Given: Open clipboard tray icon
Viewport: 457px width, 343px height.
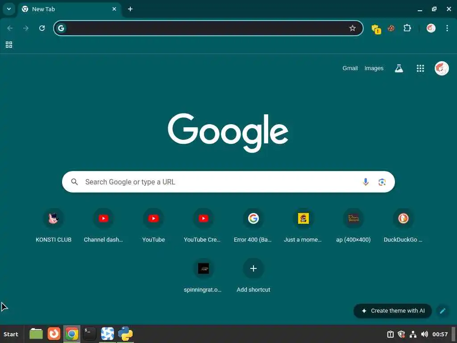Looking at the screenshot, I should click(390, 334).
